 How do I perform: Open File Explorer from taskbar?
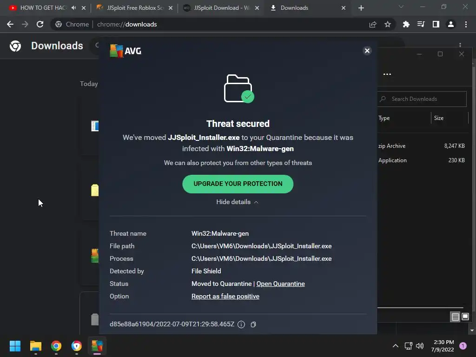tap(35, 346)
